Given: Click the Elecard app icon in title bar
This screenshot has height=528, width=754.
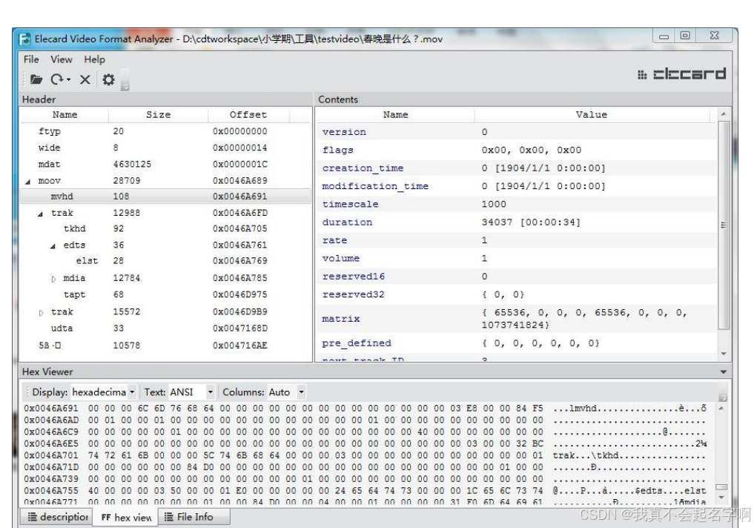Looking at the screenshot, I should click(24, 39).
